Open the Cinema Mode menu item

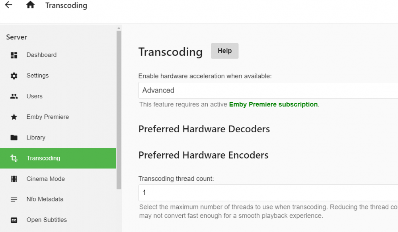[58, 179]
